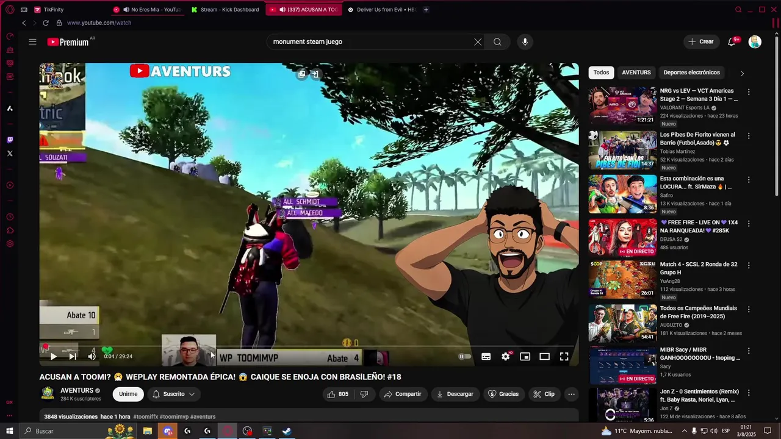Open options for Match 4 SCSL video
The height and width of the screenshot is (439, 781).
(x=749, y=266)
